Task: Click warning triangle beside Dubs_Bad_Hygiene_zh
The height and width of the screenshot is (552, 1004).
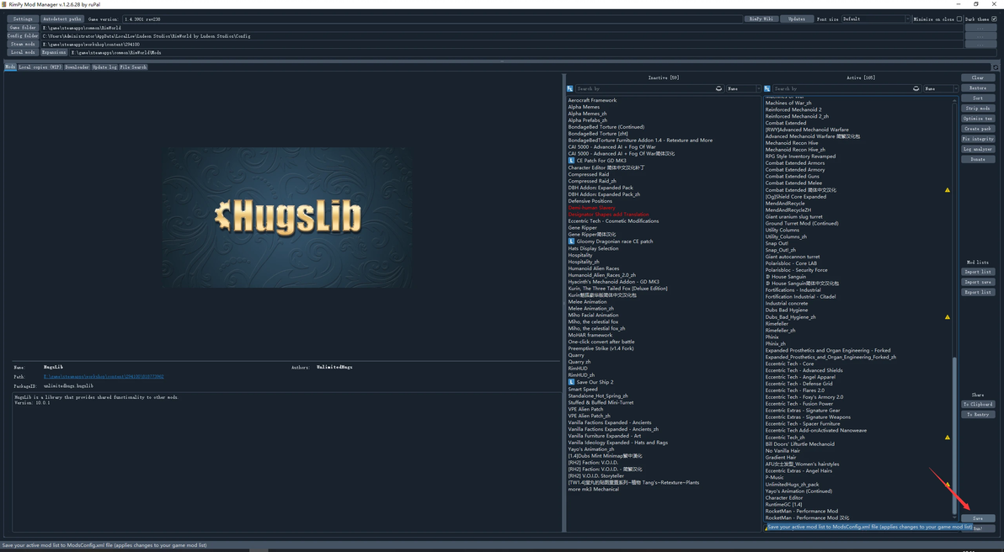Action: click(x=947, y=316)
